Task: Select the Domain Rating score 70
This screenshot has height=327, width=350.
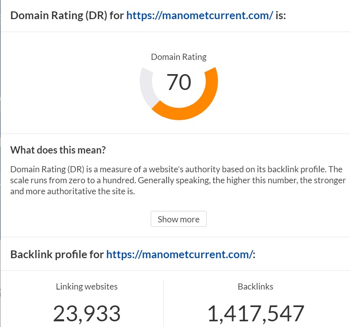Action: pyautogui.click(x=179, y=82)
